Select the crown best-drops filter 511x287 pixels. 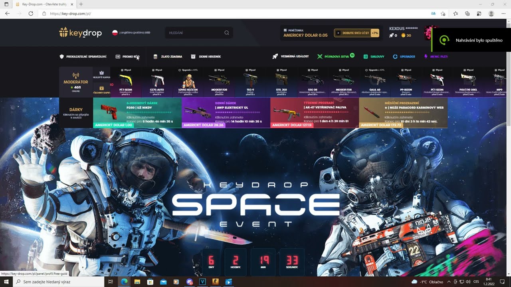pos(101,75)
